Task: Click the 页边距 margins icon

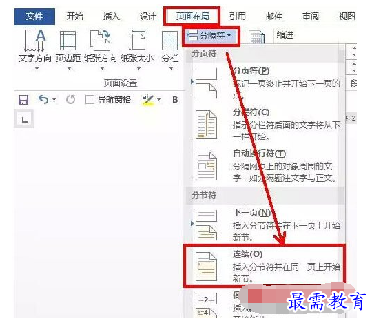Action: (x=68, y=41)
